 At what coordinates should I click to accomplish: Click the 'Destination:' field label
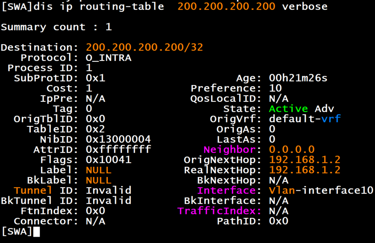[x=40, y=47]
